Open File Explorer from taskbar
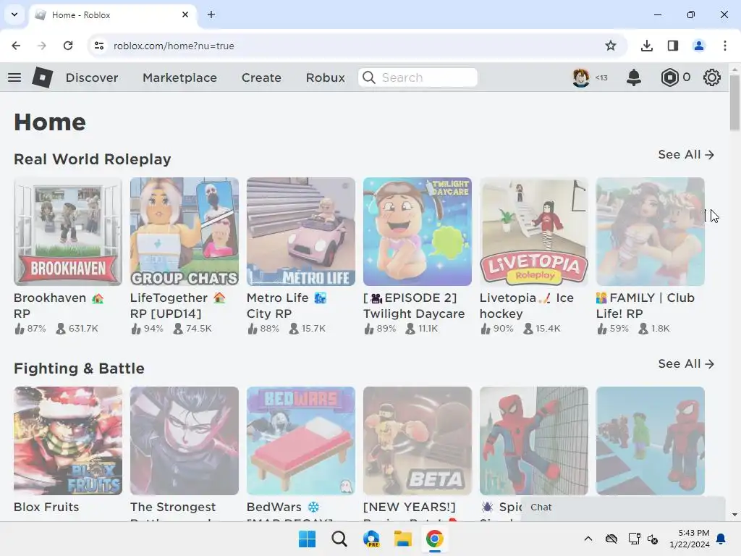The image size is (741, 556). coord(402,539)
